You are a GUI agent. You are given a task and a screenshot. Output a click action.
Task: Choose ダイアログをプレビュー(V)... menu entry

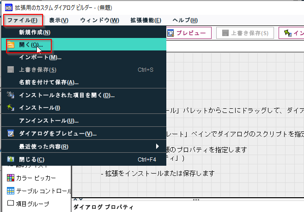pos(84,134)
